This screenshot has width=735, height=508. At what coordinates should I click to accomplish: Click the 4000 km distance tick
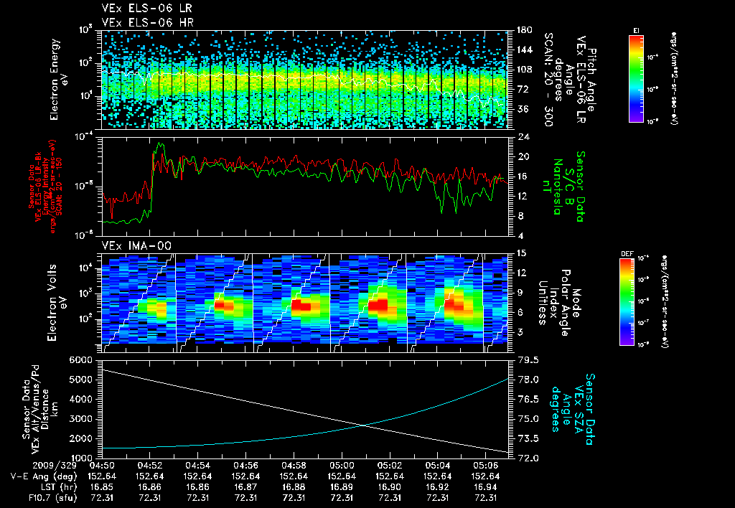tap(80, 399)
